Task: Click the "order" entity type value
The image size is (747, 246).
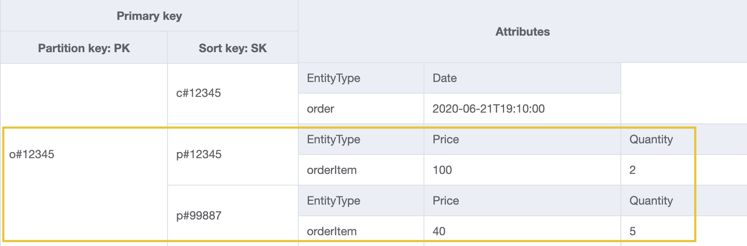Action: tap(321, 109)
